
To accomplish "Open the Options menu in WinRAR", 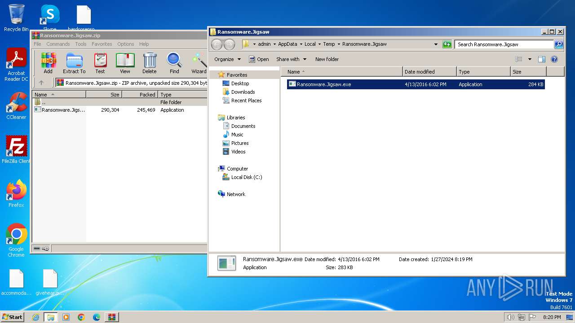I will pos(126,44).
